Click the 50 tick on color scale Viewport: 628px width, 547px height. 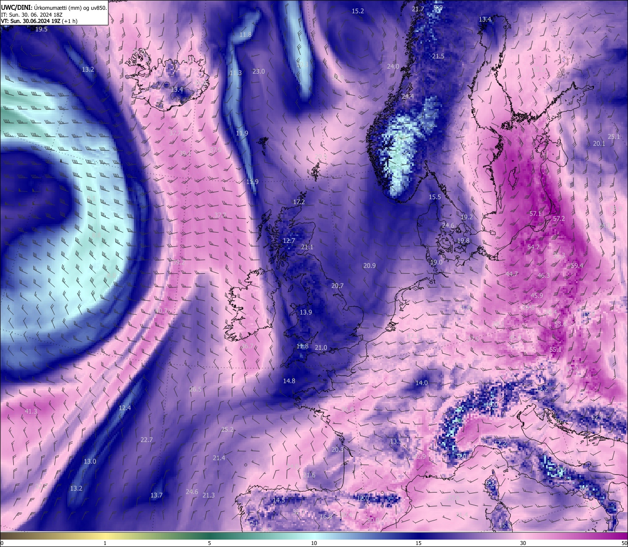pos(624,543)
